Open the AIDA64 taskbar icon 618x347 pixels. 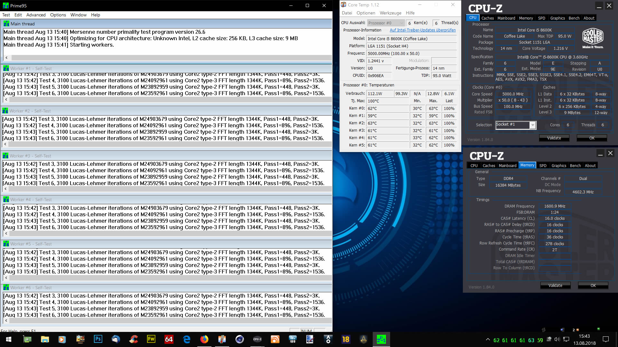tap(169, 339)
